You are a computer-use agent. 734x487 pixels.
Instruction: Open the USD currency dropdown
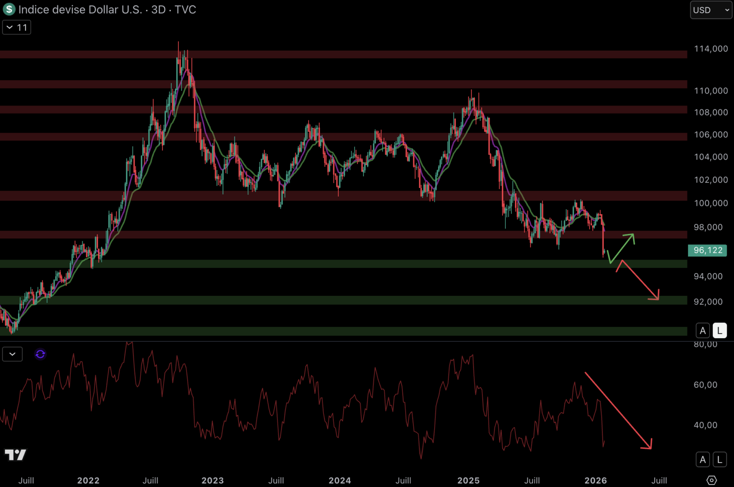point(711,10)
